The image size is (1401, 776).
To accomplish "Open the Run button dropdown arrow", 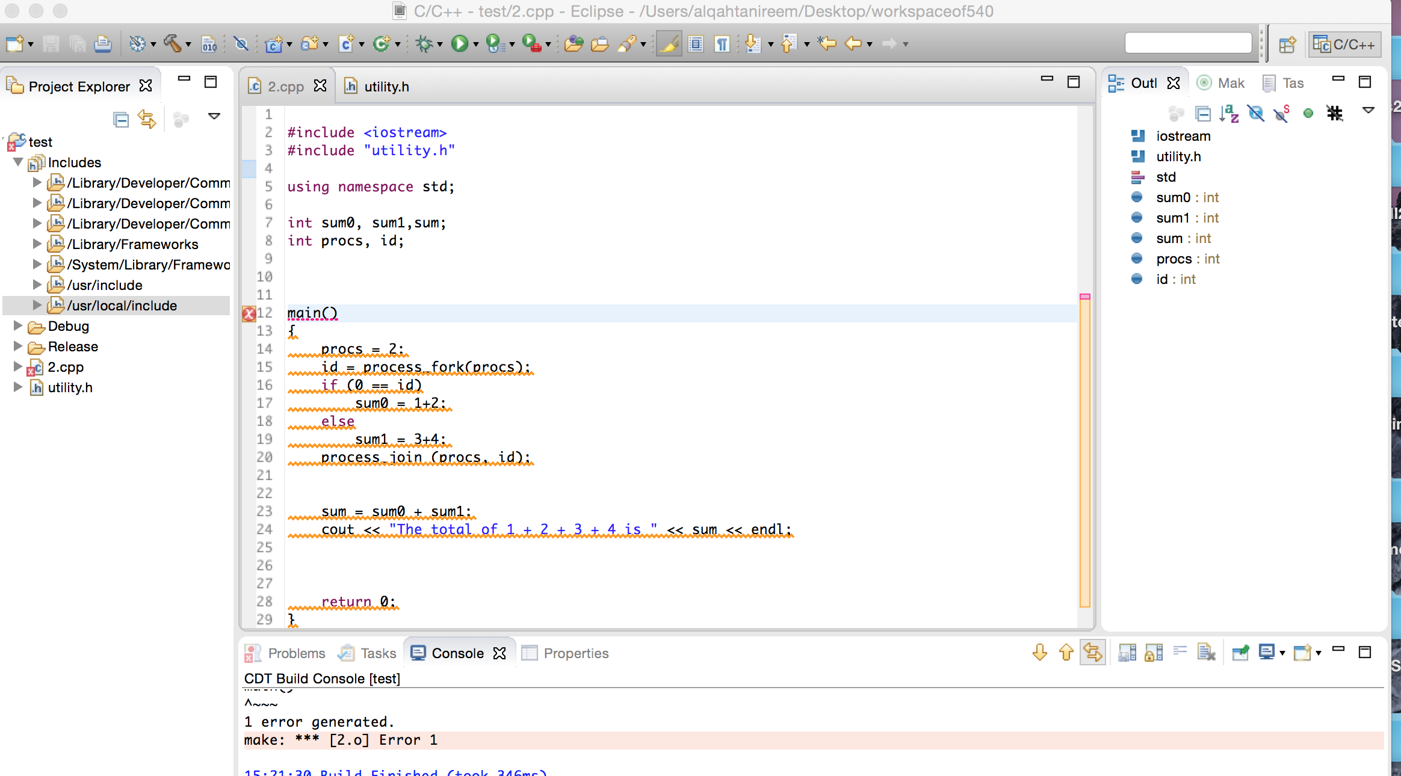I will coord(475,45).
